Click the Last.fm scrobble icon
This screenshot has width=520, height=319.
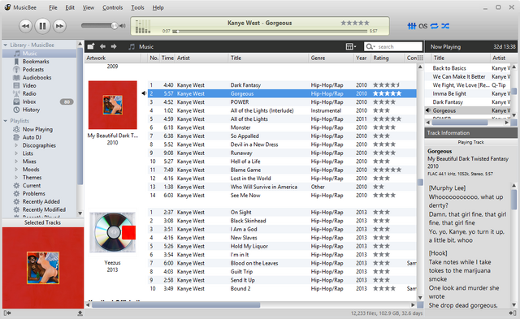[422, 26]
